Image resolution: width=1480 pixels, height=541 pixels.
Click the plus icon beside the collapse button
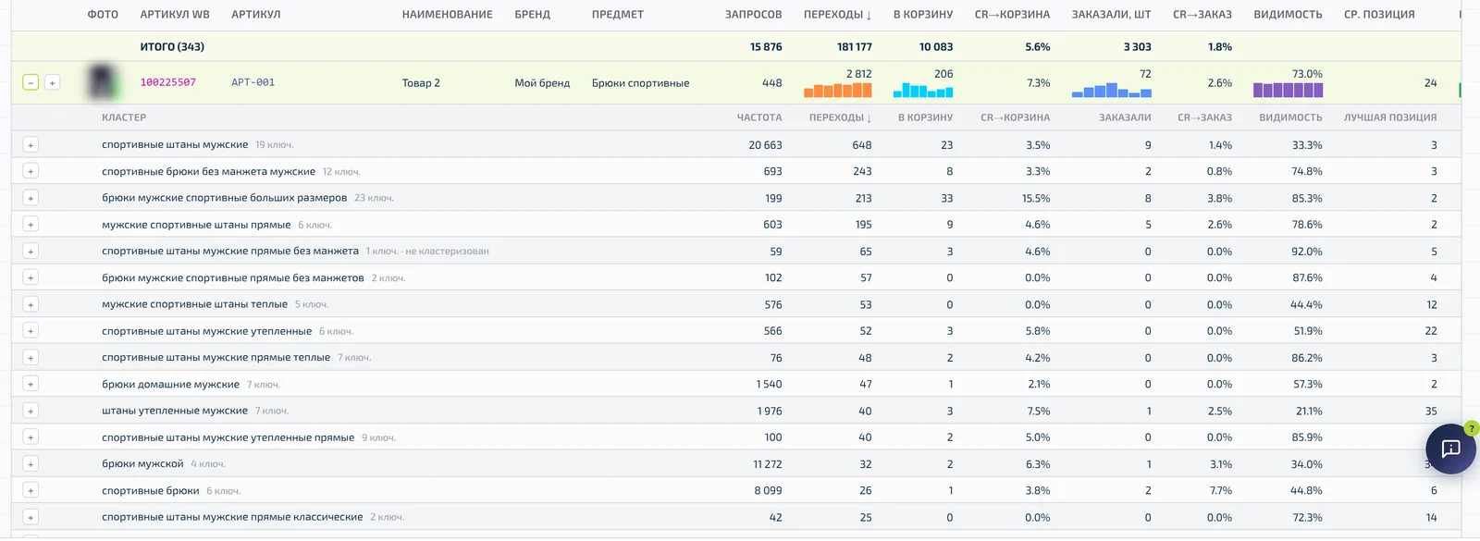click(x=53, y=83)
